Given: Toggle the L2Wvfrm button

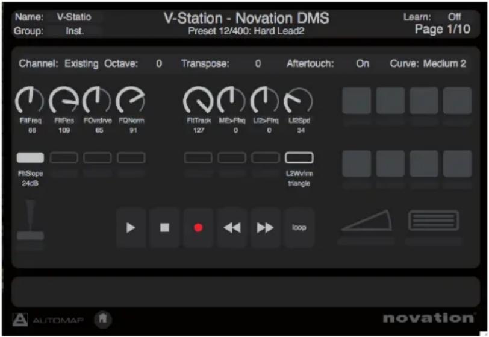Looking at the screenshot, I should click(x=299, y=158).
